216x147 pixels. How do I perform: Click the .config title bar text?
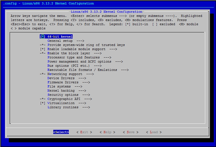(x=49, y=3)
